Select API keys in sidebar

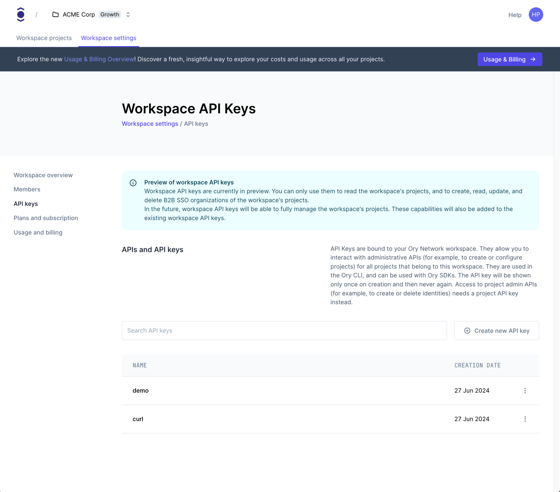tap(26, 204)
